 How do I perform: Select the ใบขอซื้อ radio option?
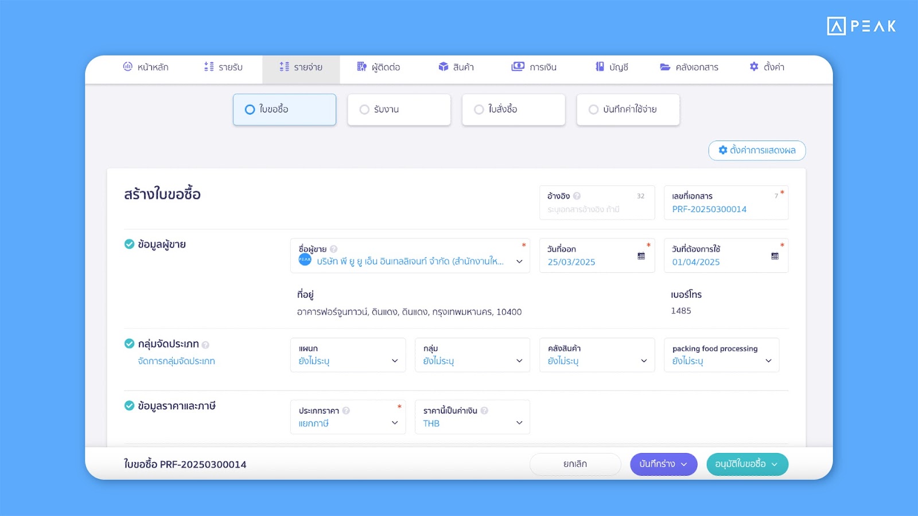[250, 110]
